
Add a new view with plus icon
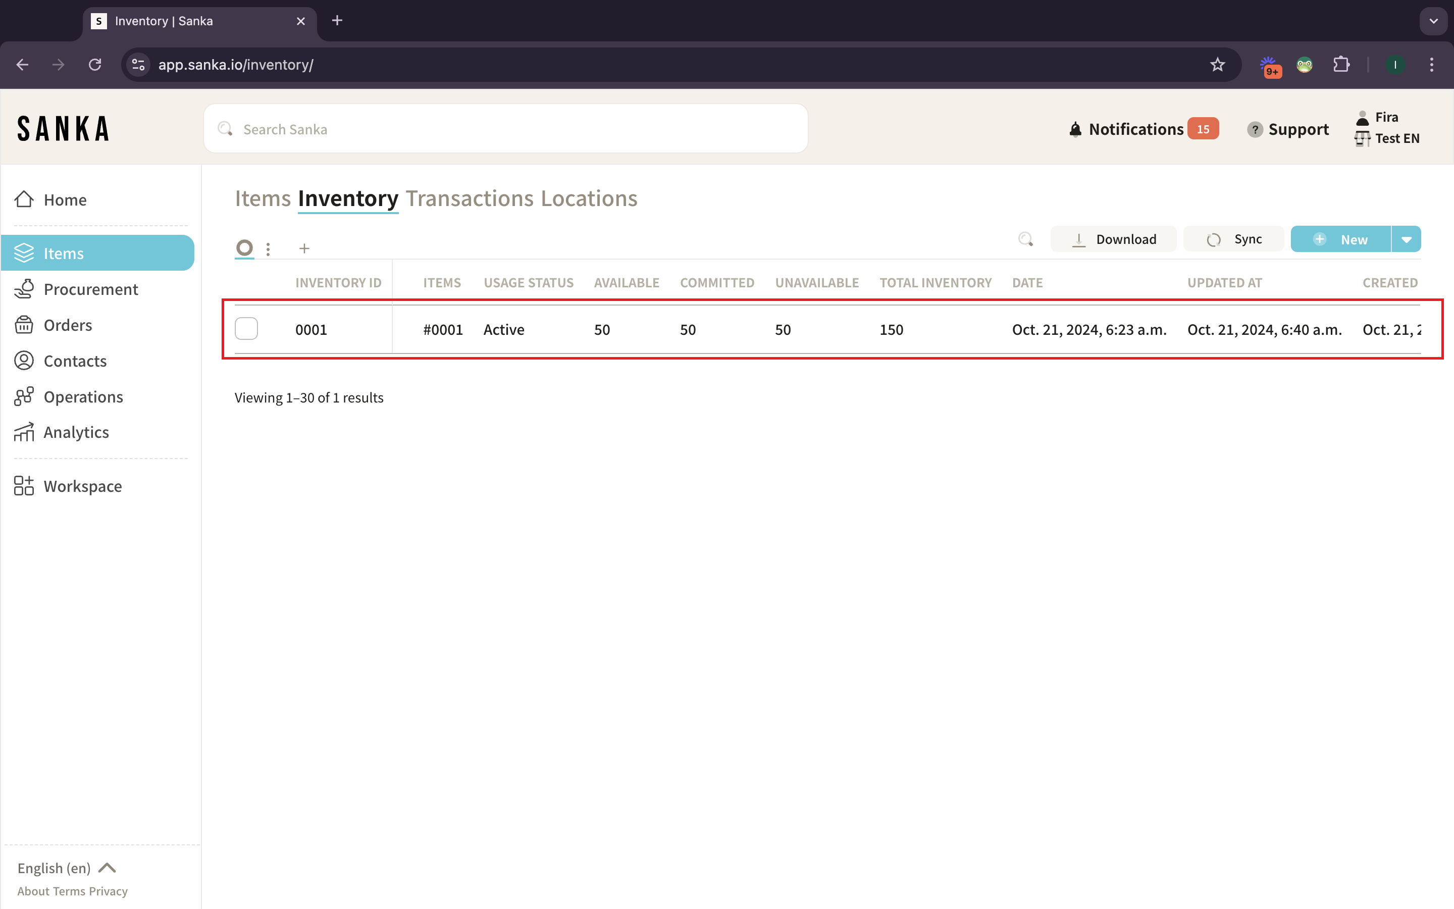tap(304, 248)
